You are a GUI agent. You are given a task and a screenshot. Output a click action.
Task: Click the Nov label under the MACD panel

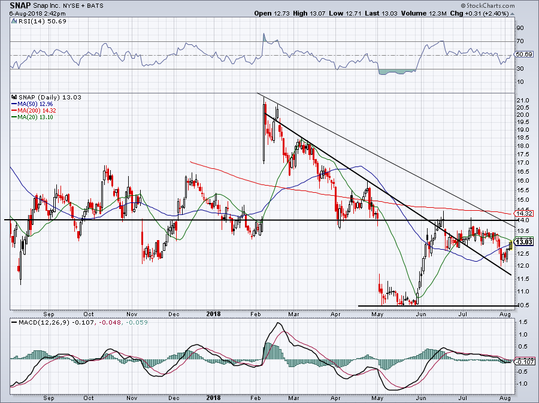tap(132, 398)
